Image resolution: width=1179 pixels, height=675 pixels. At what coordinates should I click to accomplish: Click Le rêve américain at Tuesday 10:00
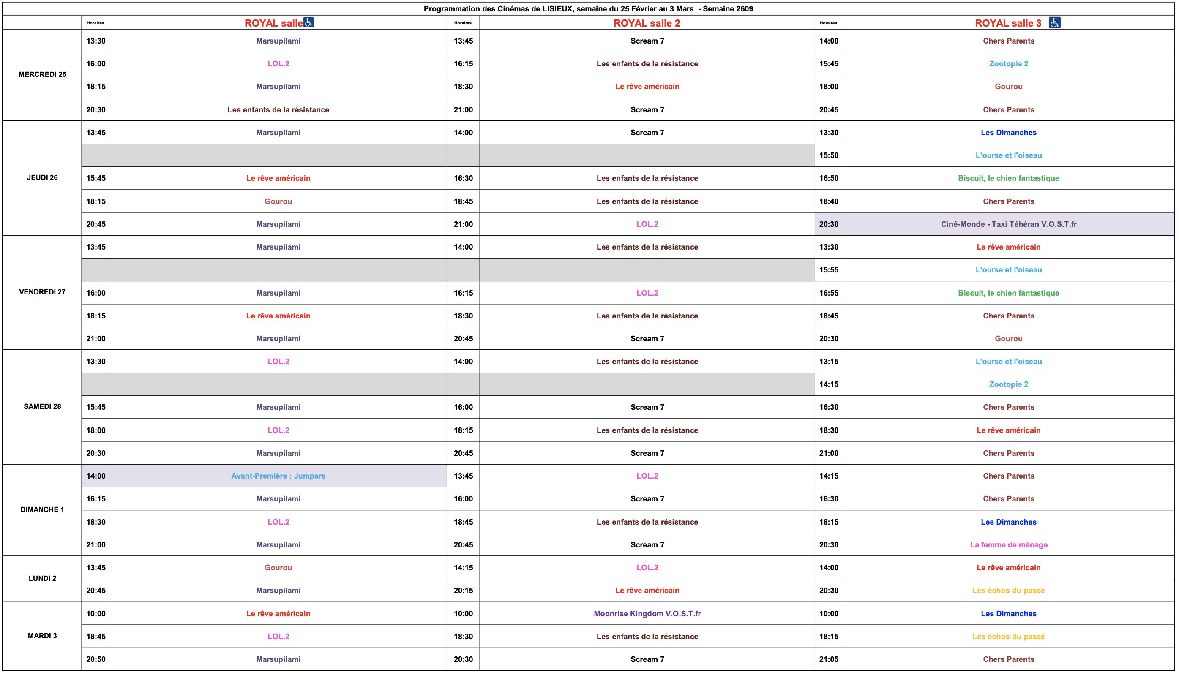point(278,614)
